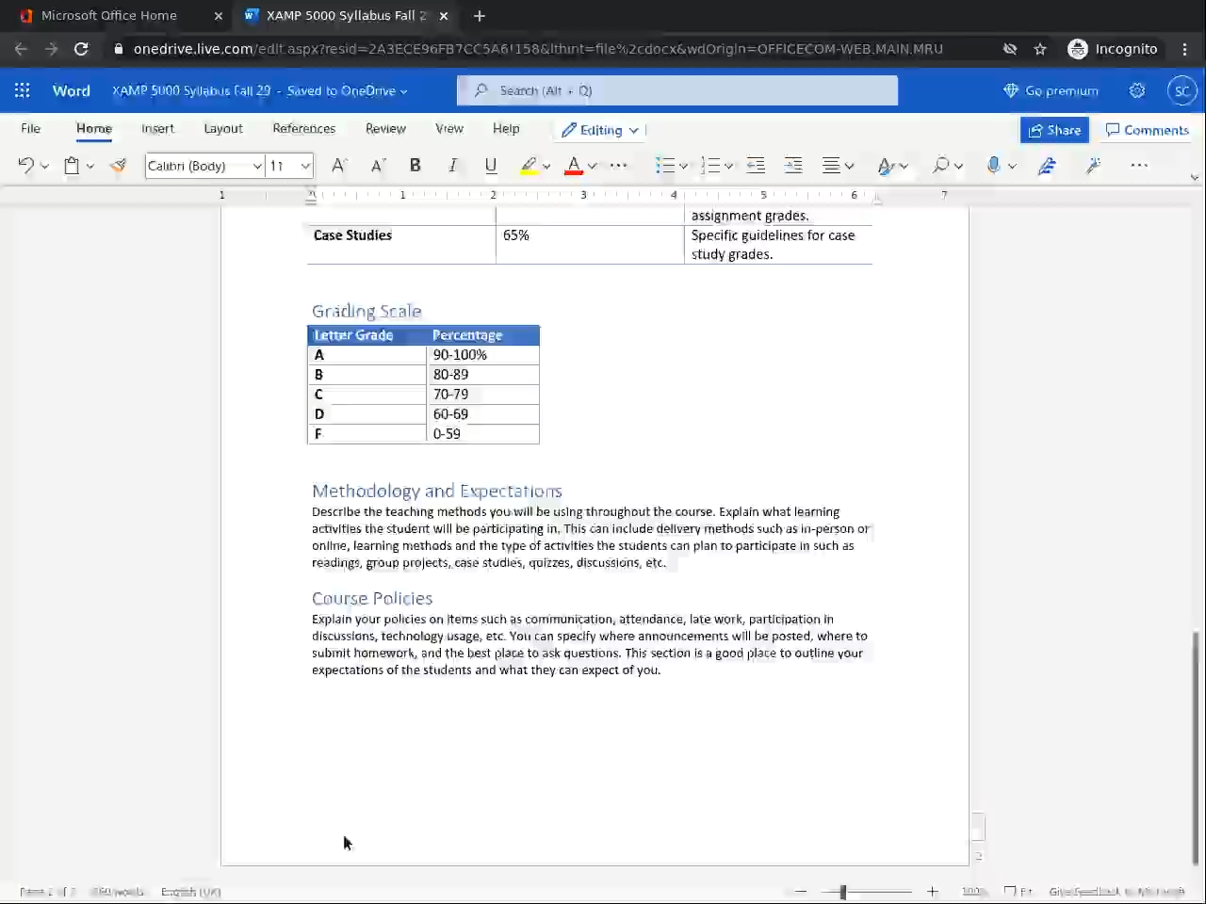The width and height of the screenshot is (1206, 904).
Task: Toggle italic formatting
Action: [x=452, y=166]
